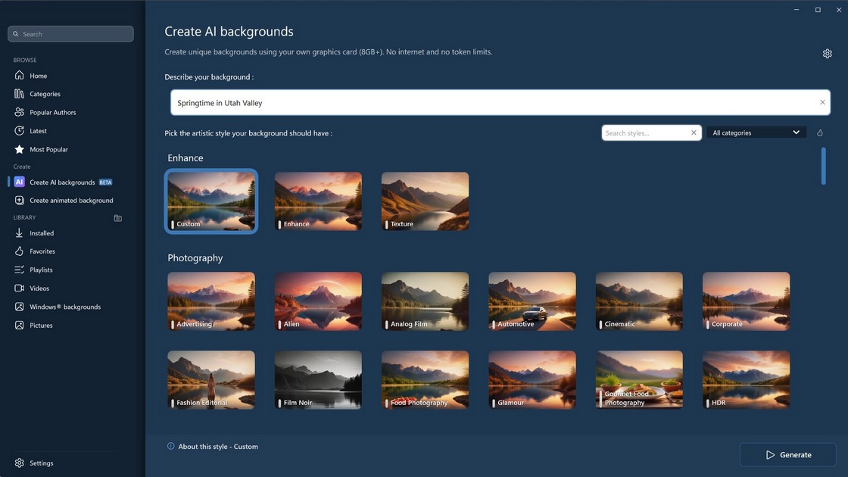Click the Photography section heading
The image size is (848, 477).
pyautogui.click(x=195, y=258)
